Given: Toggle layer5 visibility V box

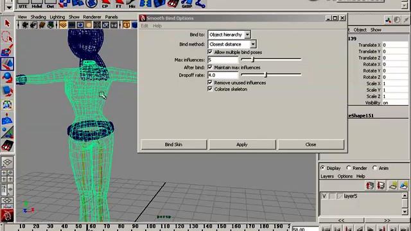Looking at the screenshot, I should point(324,196).
